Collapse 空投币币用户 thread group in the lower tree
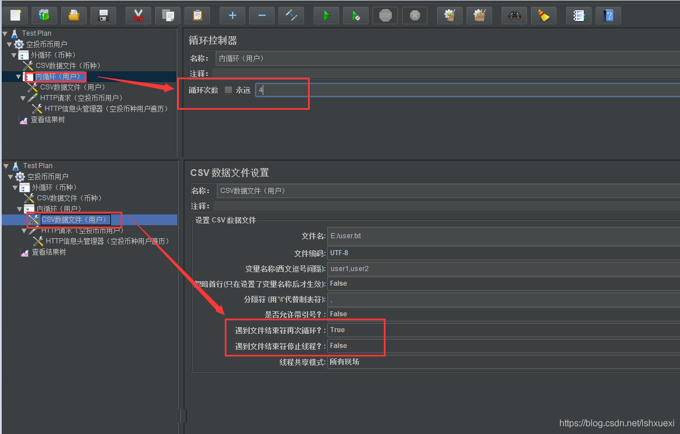Screen dimensions: 680x434 [x=11, y=177]
